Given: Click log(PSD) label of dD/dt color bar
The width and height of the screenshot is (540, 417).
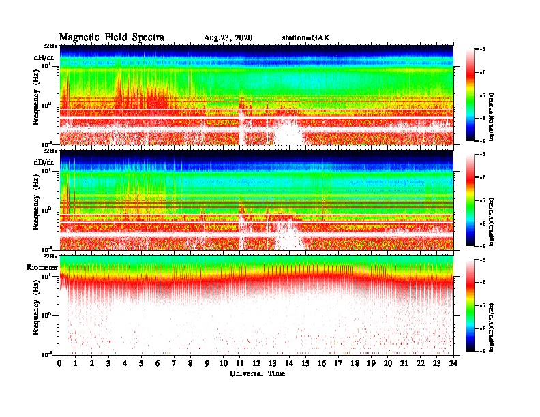Looking at the screenshot, I should (492, 221).
